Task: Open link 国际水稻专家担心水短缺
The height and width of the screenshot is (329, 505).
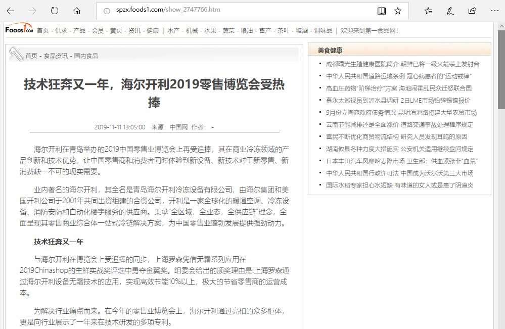Action: 359,185
